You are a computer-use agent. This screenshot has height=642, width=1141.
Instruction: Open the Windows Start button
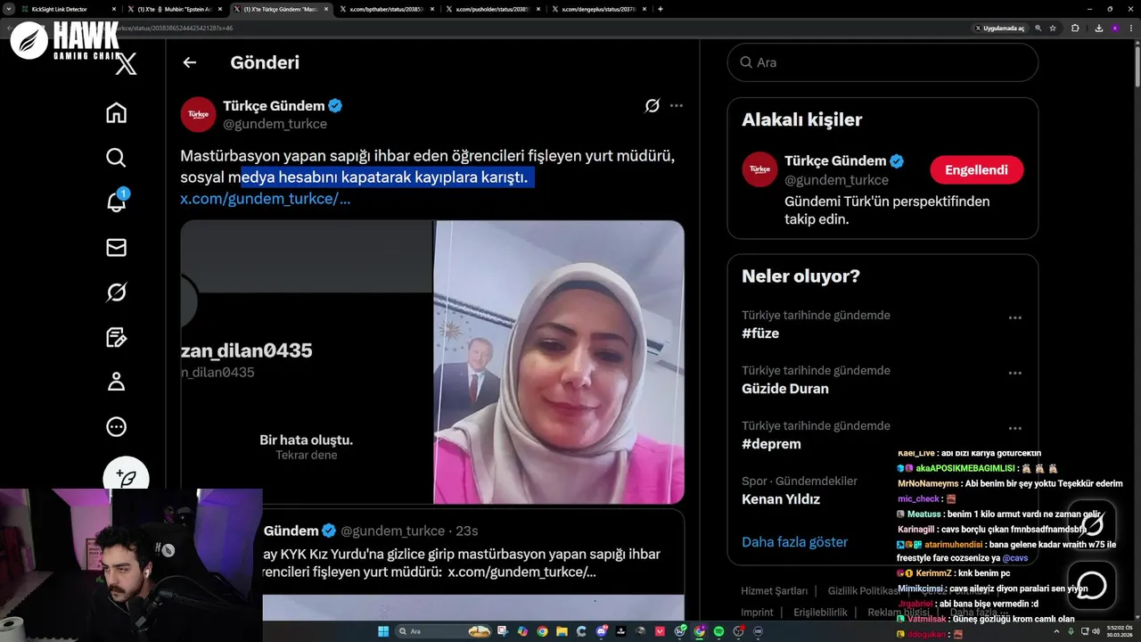pos(383,631)
